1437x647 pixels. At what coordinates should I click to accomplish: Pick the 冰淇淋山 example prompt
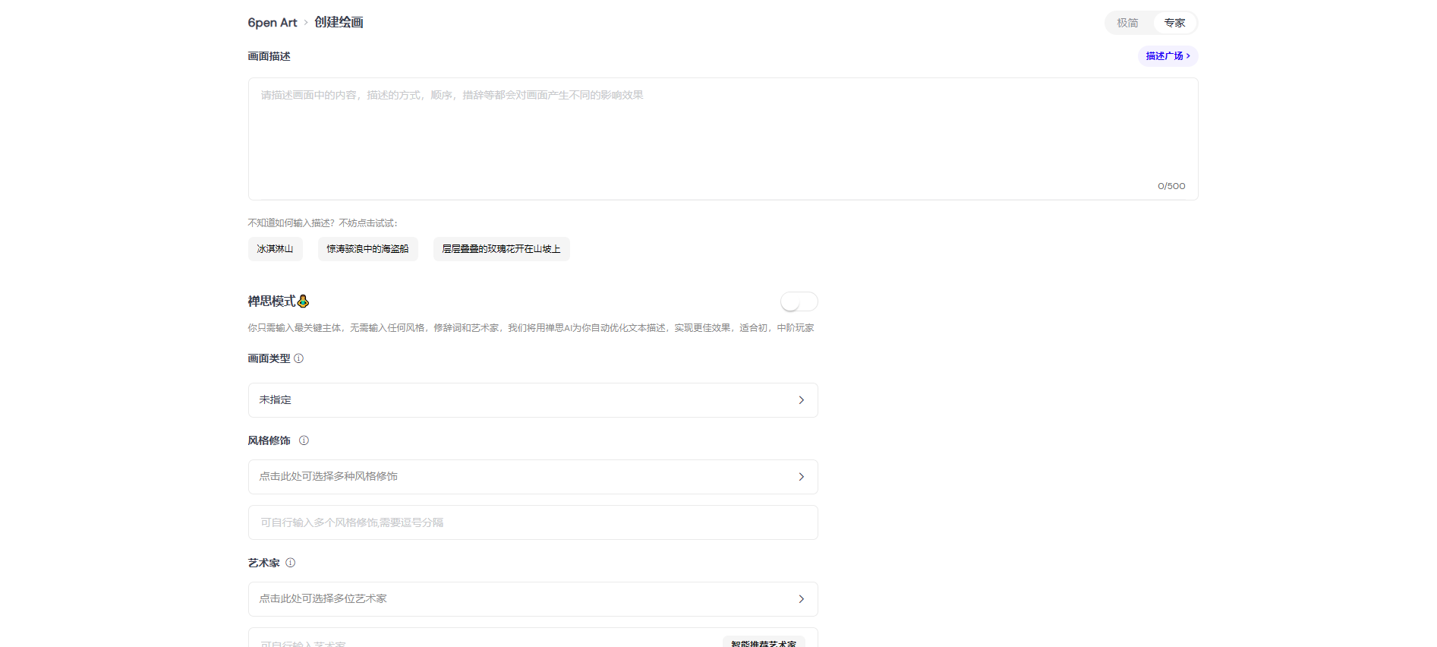[275, 249]
